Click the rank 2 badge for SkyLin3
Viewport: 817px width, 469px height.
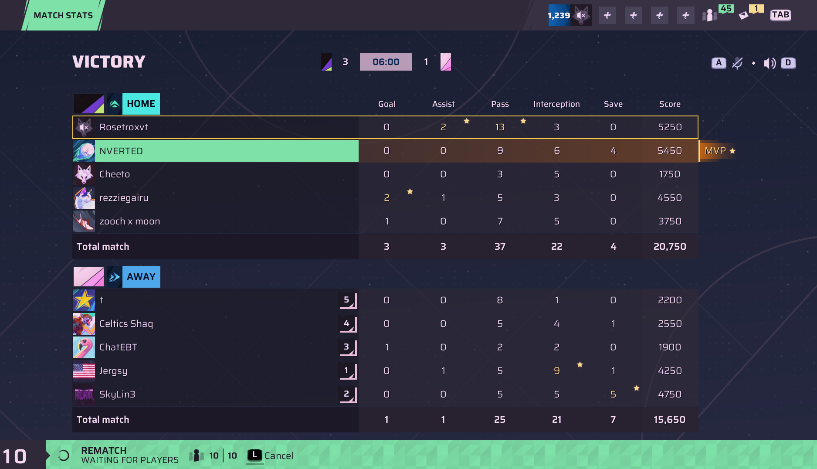[348, 394]
